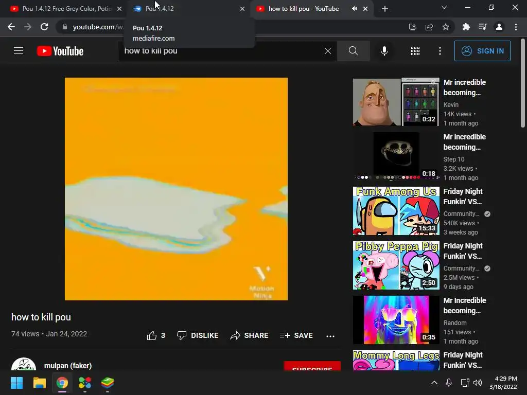The width and height of the screenshot is (527, 395).
Task: Click the SIGN IN button
Action: [482, 51]
